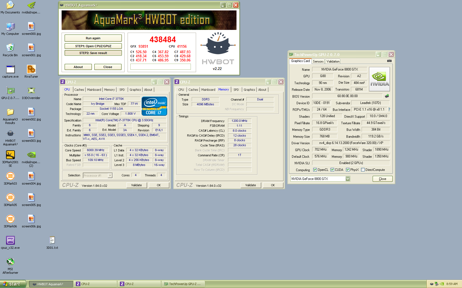Screen dimensions: 462x288
Task: Toggle the CUDA checkbox in GPU-Z
Action: pyautogui.click(x=332, y=170)
